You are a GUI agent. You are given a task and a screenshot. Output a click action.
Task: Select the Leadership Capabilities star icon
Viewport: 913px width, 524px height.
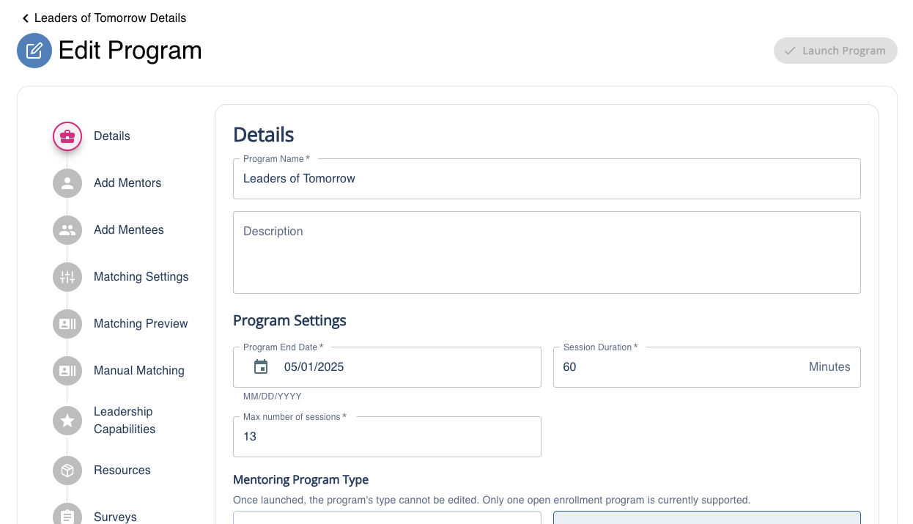pos(67,421)
